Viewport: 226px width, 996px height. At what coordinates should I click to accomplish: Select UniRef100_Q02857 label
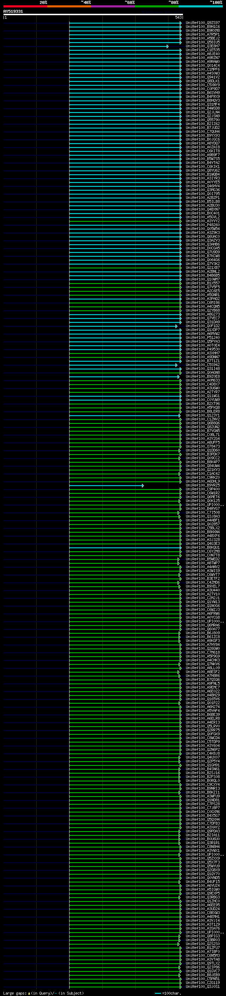point(202,524)
